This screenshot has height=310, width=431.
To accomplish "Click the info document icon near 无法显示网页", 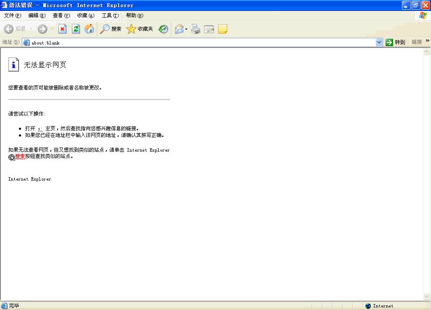I will 13,64.
